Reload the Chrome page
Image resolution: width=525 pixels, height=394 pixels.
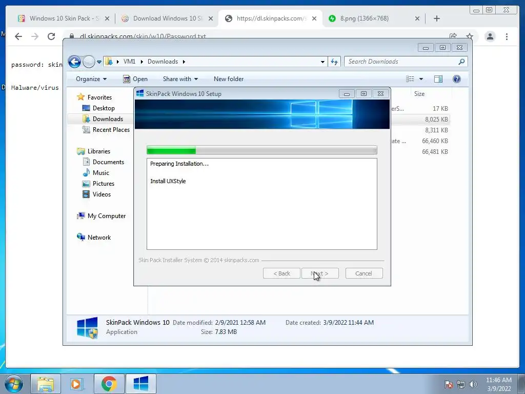(51, 36)
